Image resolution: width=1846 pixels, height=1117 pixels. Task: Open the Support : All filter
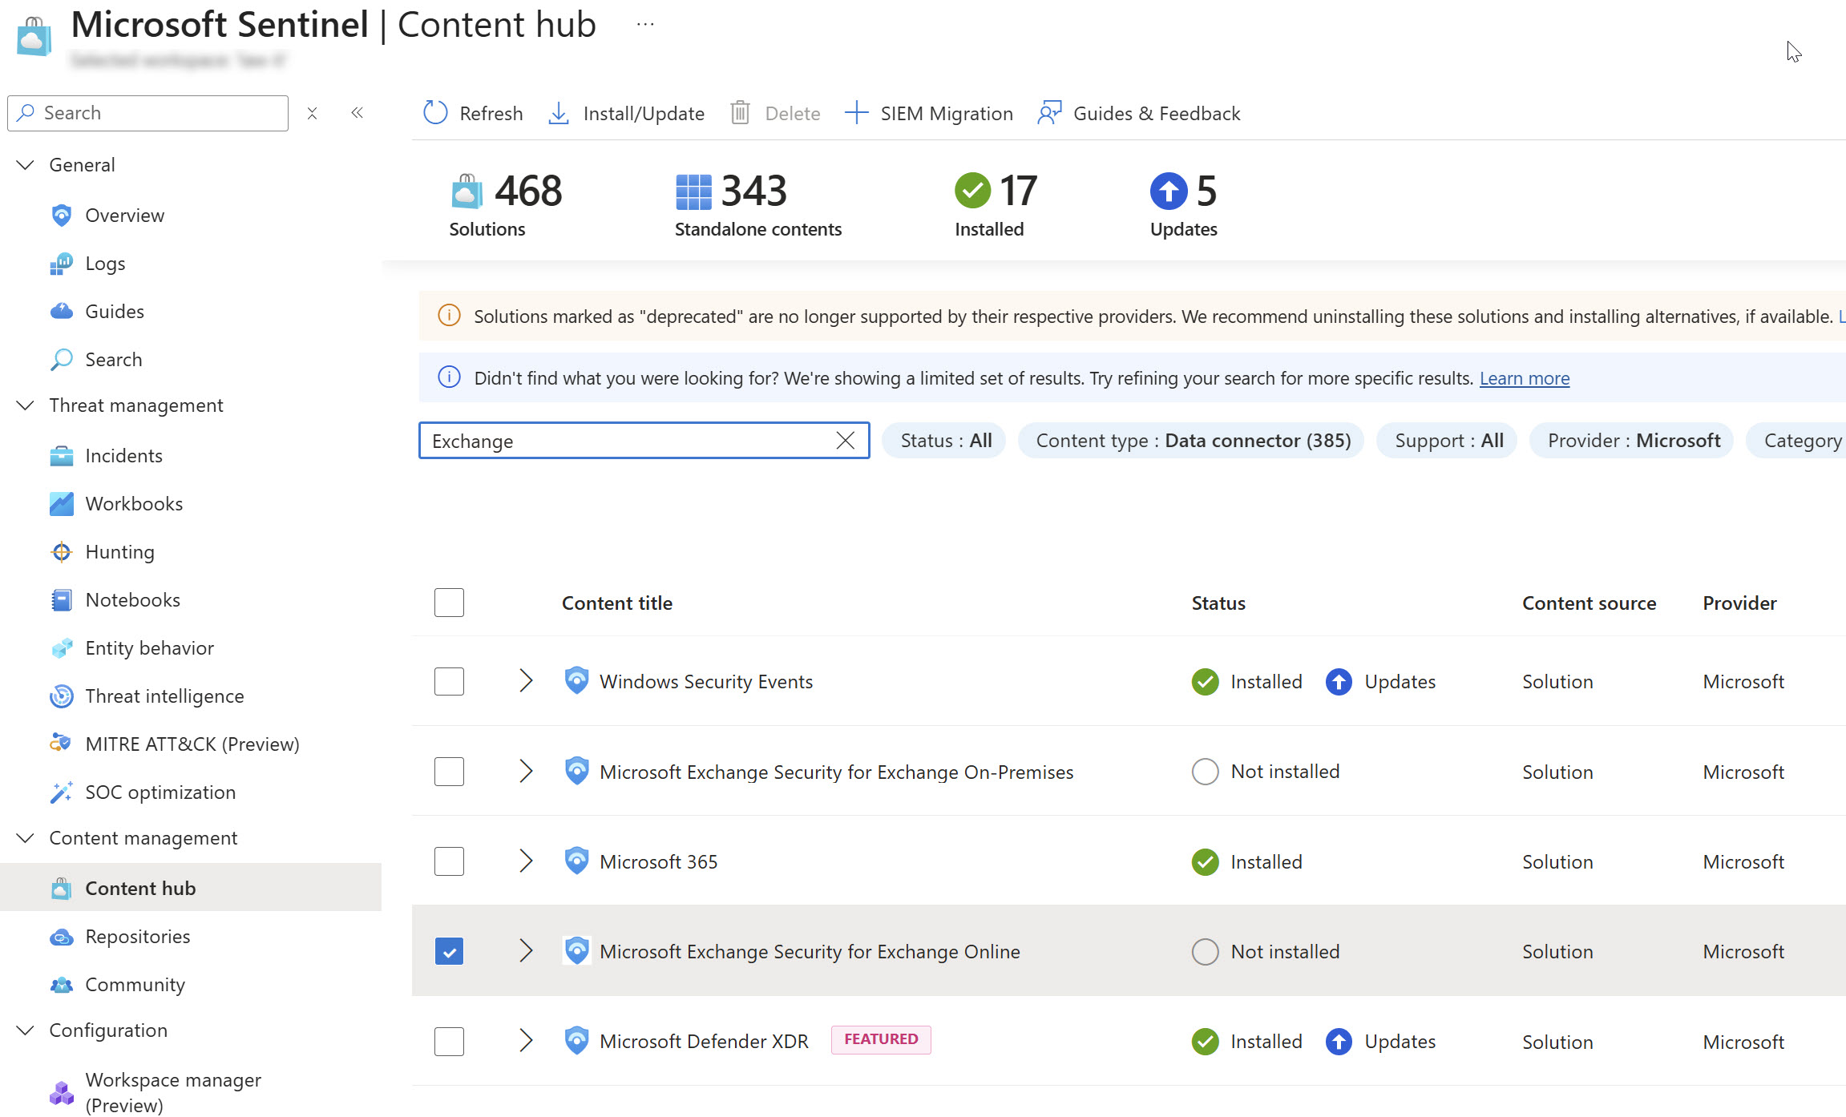(1448, 441)
